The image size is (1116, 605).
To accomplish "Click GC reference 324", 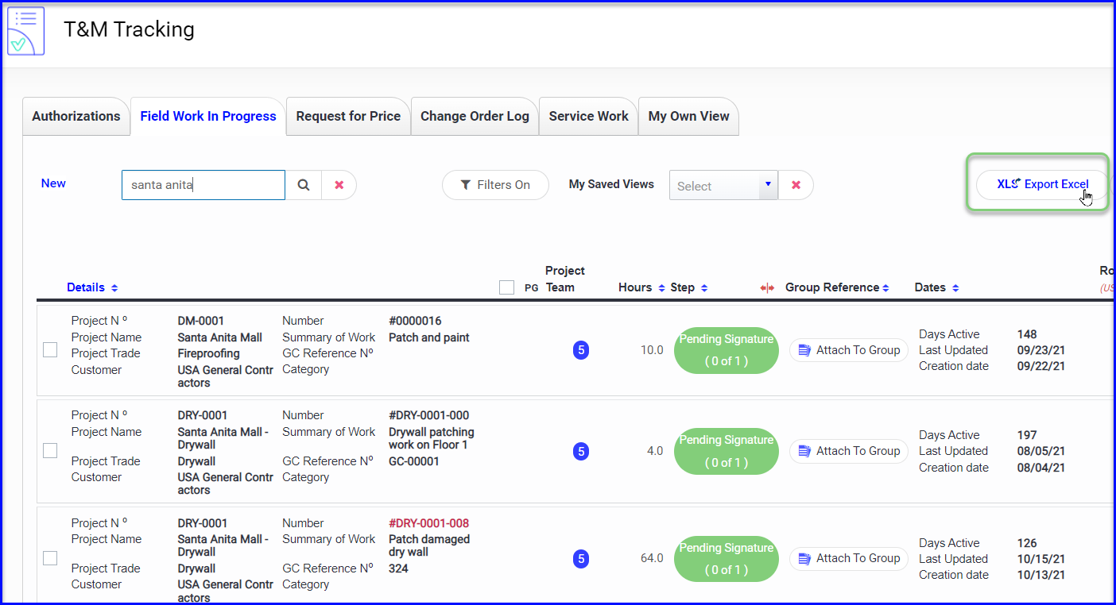I will (398, 568).
